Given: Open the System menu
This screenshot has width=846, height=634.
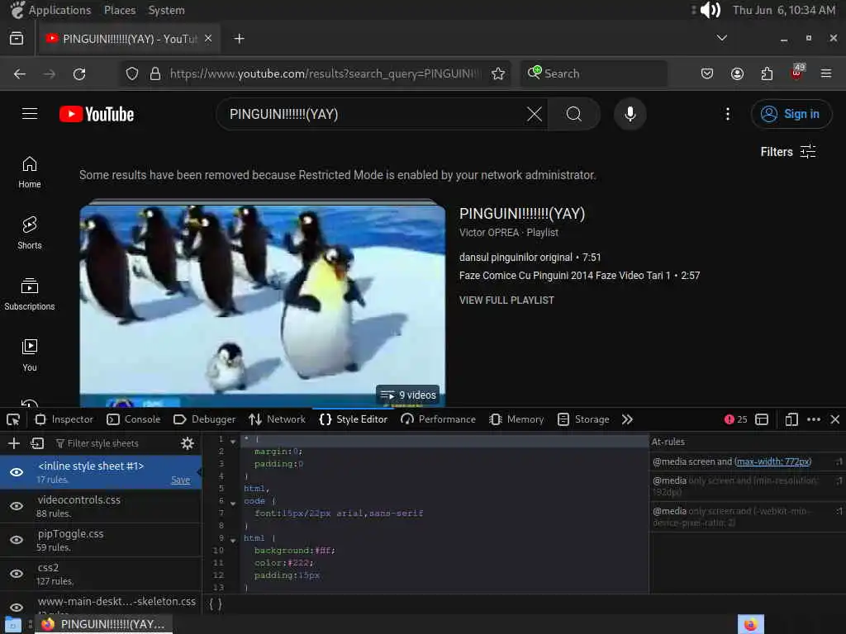Looking at the screenshot, I should click(167, 10).
